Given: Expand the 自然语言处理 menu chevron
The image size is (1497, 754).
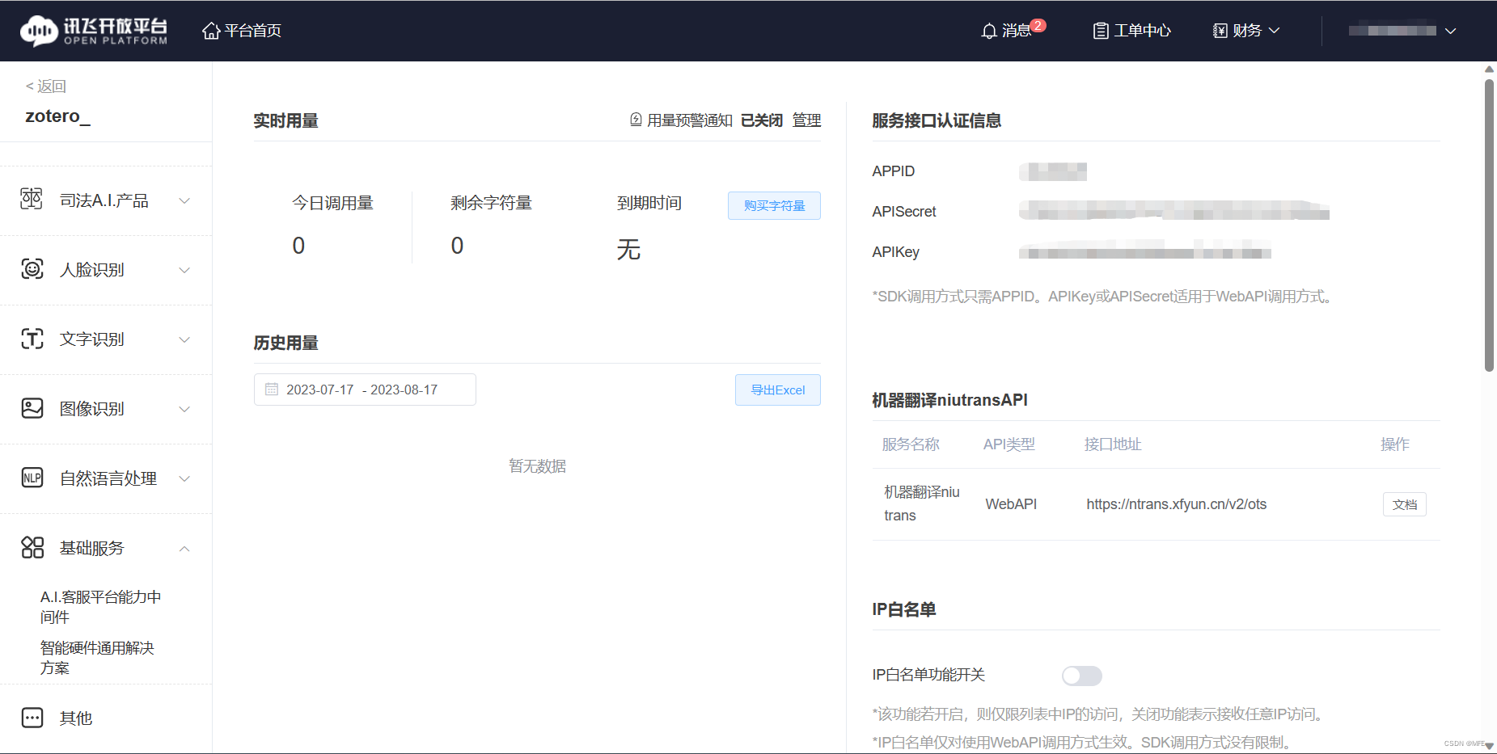Looking at the screenshot, I should tap(184, 478).
